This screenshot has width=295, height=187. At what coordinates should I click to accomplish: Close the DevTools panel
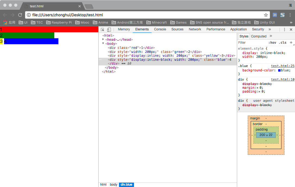pyautogui.click(x=291, y=30)
